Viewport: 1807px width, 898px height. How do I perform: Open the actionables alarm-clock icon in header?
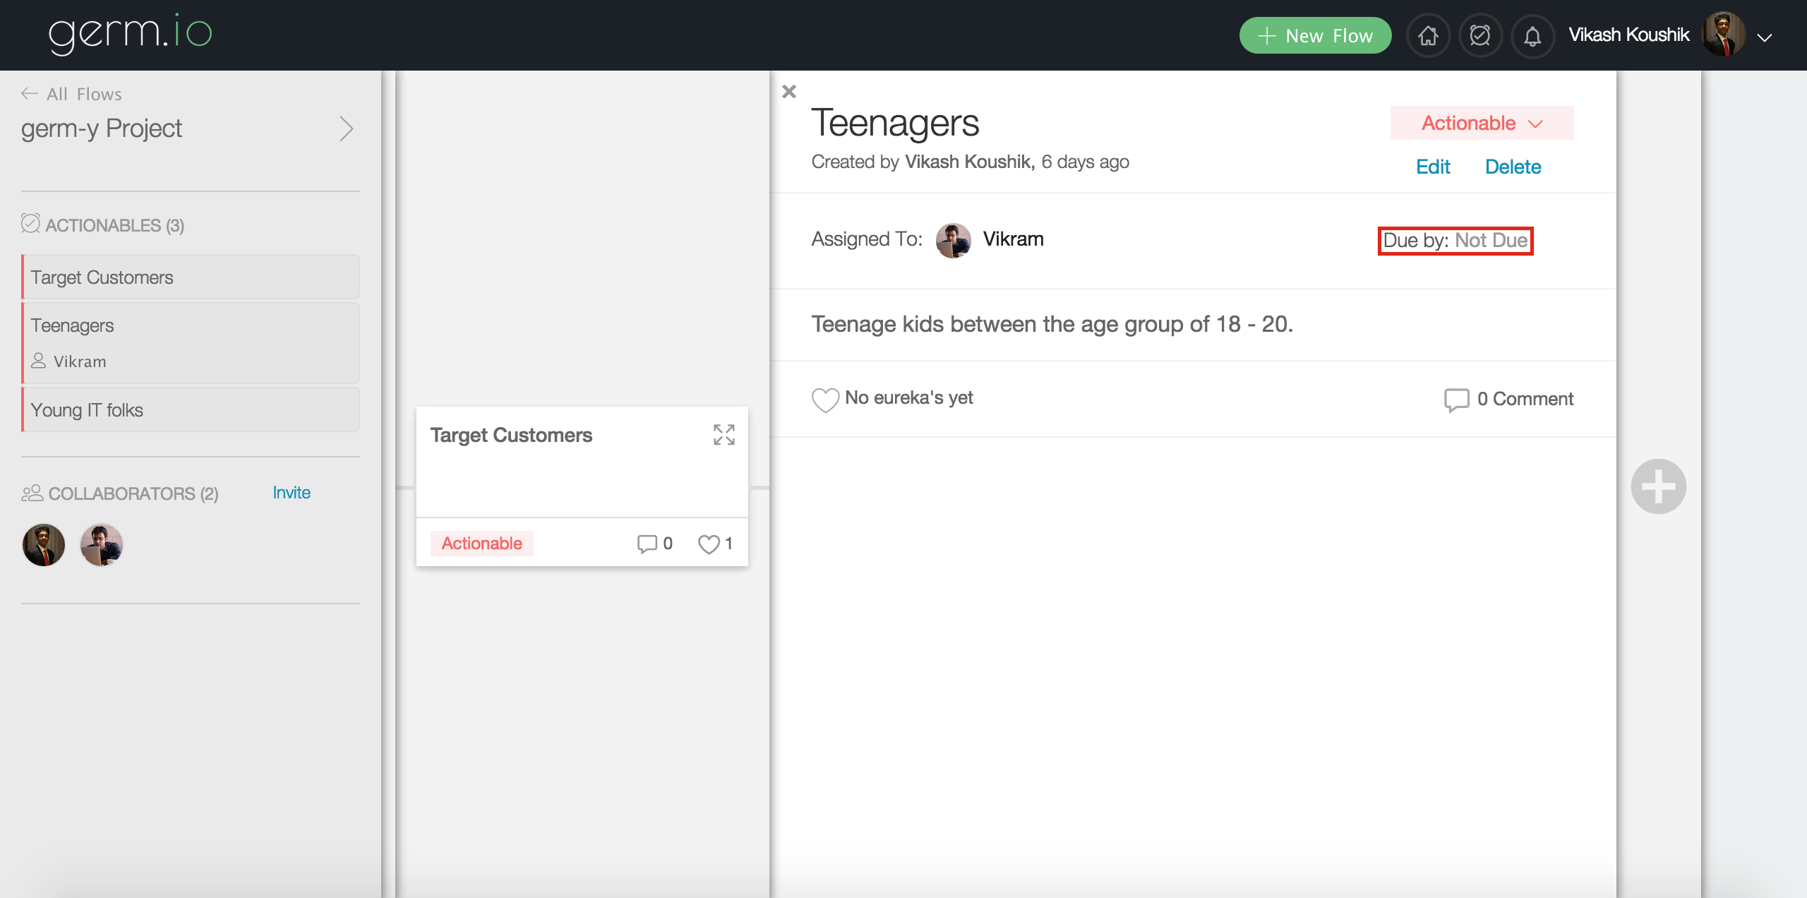[1480, 35]
